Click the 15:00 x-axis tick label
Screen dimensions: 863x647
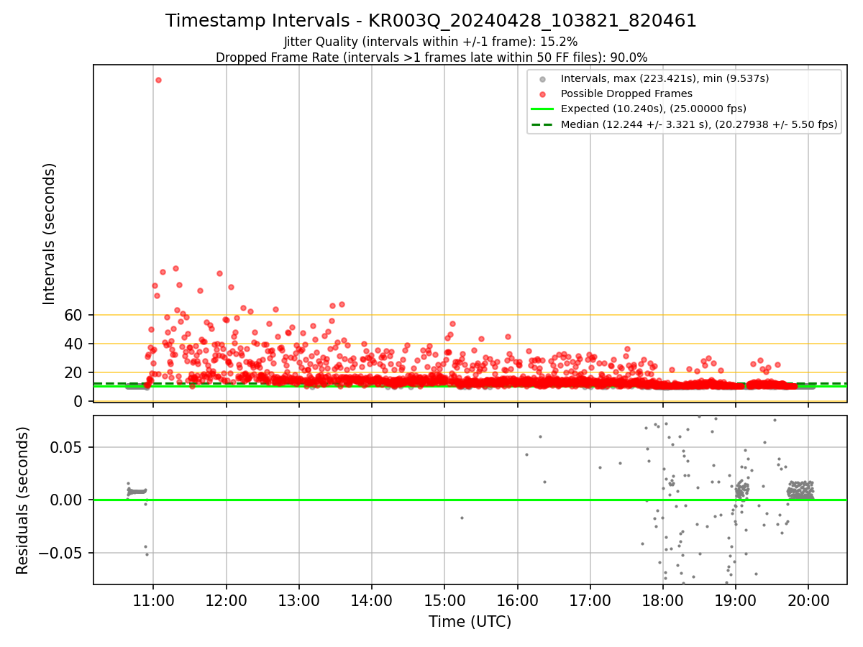tap(444, 600)
